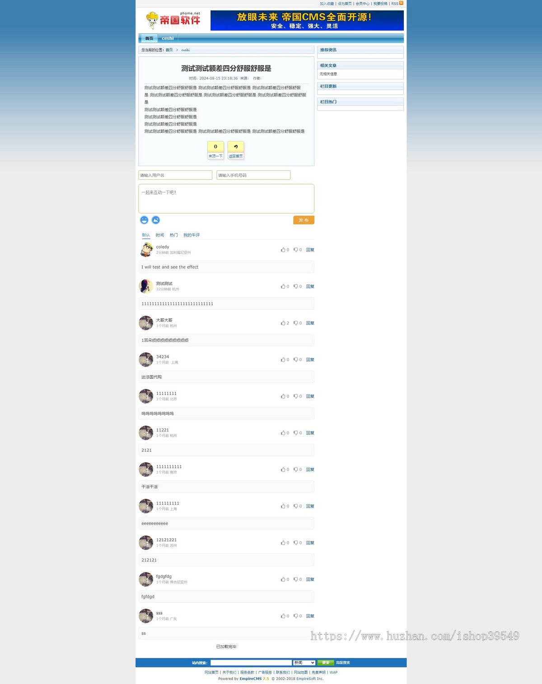This screenshot has height=684, width=542.
Task: Select 首页 in the navigation bar
Action: (x=149, y=38)
